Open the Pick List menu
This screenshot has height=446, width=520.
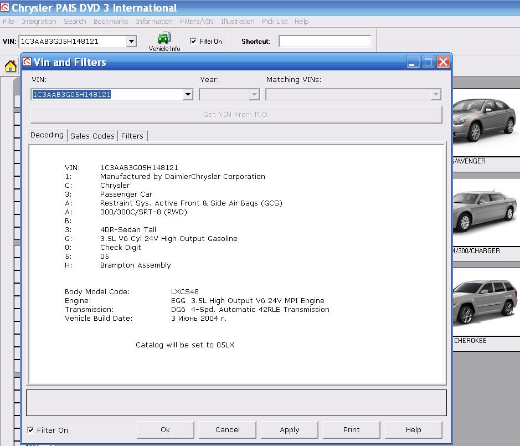(275, 21)
